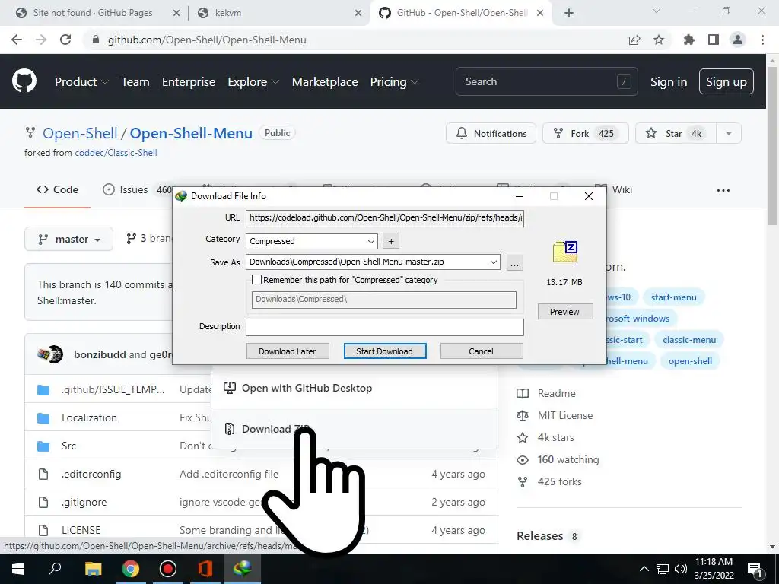This screenshot has height=584, width=779.
Task: Open coddec/Classic-Shell fork source link
Action: 116,153
